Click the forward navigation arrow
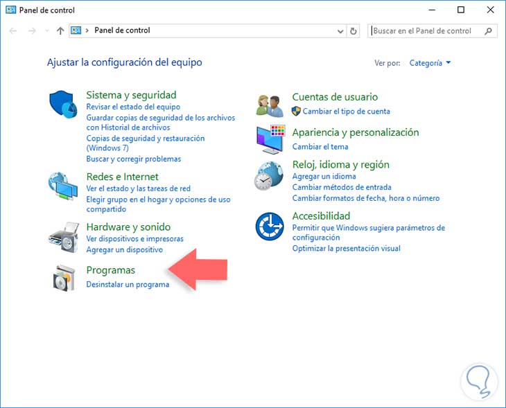The height and width of the screenshot is (408, 506). [32, 31]
